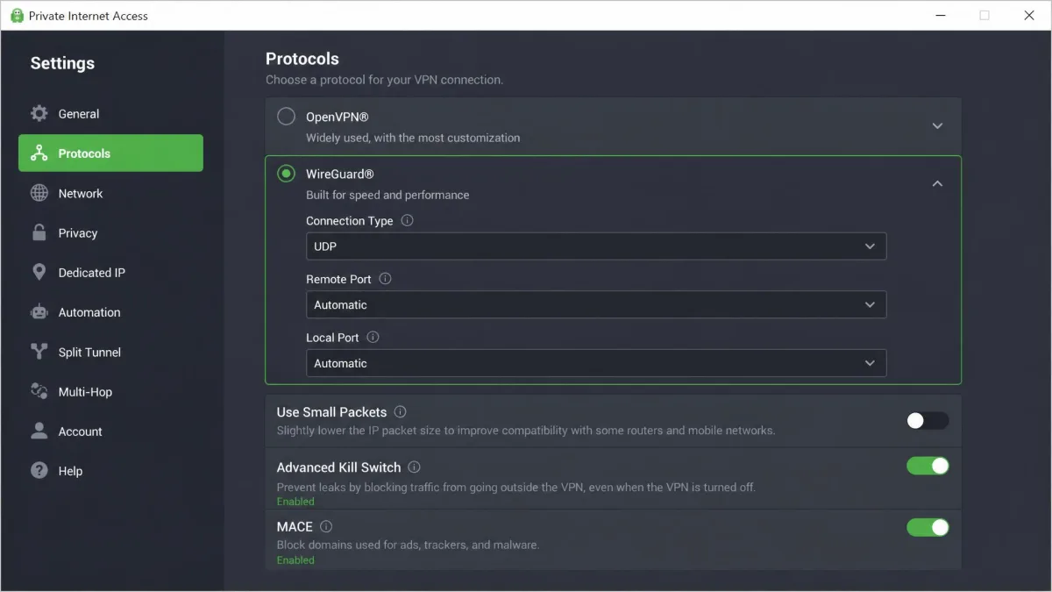The width and height of the screenshot is (1052, 592).
Task: Click 'Widely used, with the most customization' text
Action: [413, 138]
